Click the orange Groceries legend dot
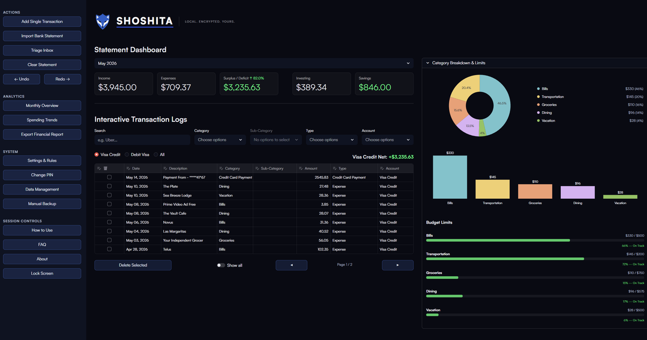 point(538,105)
